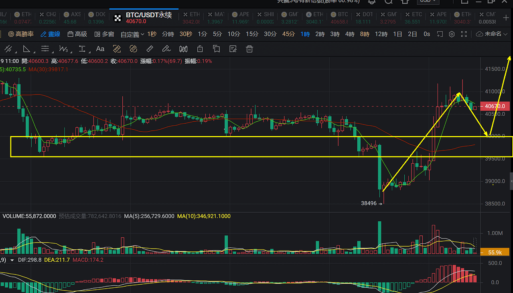Select the 4時 timeframe
The width and height of the screenshot is (513, 293).
(x=350, y=34)
